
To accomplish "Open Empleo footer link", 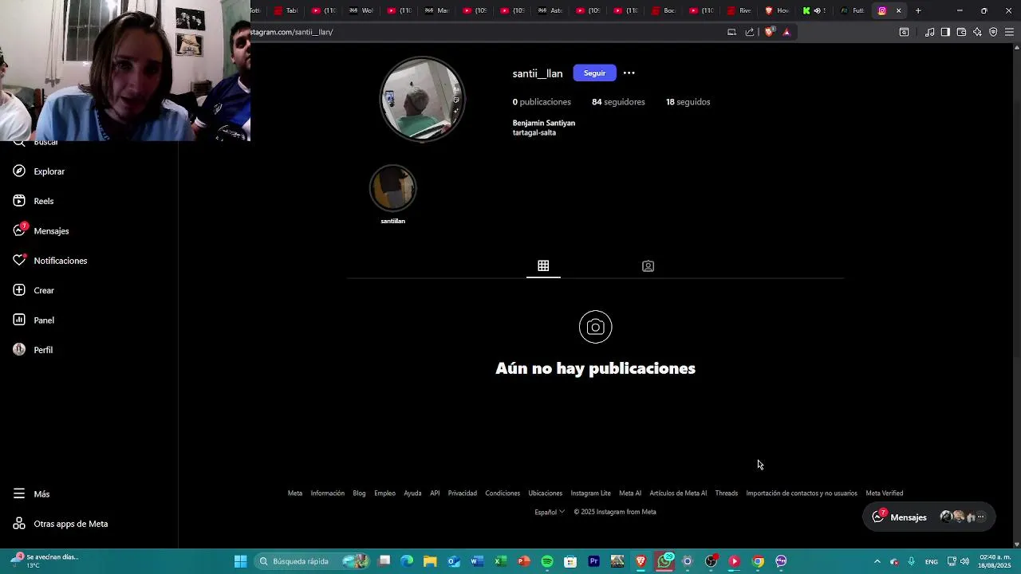I will coord(384,493).
